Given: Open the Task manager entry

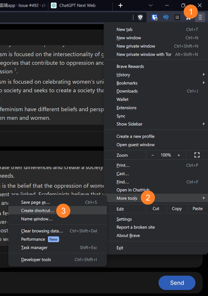Looking at the screenshot, I should [x=34, y=247].
